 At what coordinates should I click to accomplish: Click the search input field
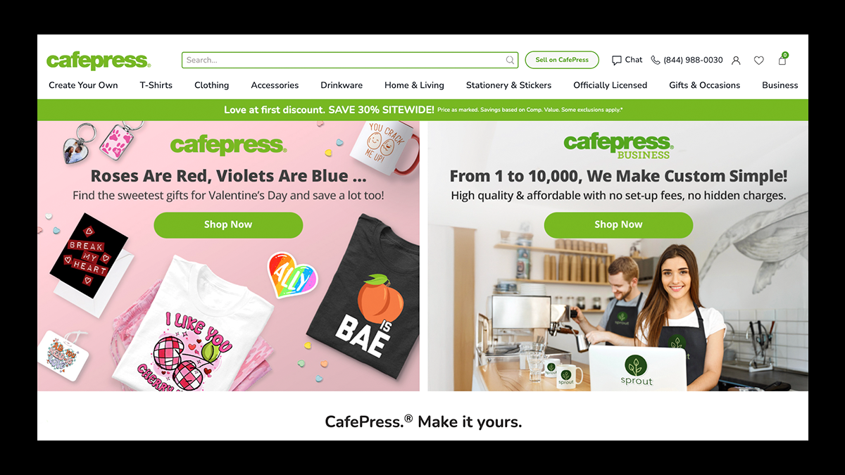pos(350,61)
